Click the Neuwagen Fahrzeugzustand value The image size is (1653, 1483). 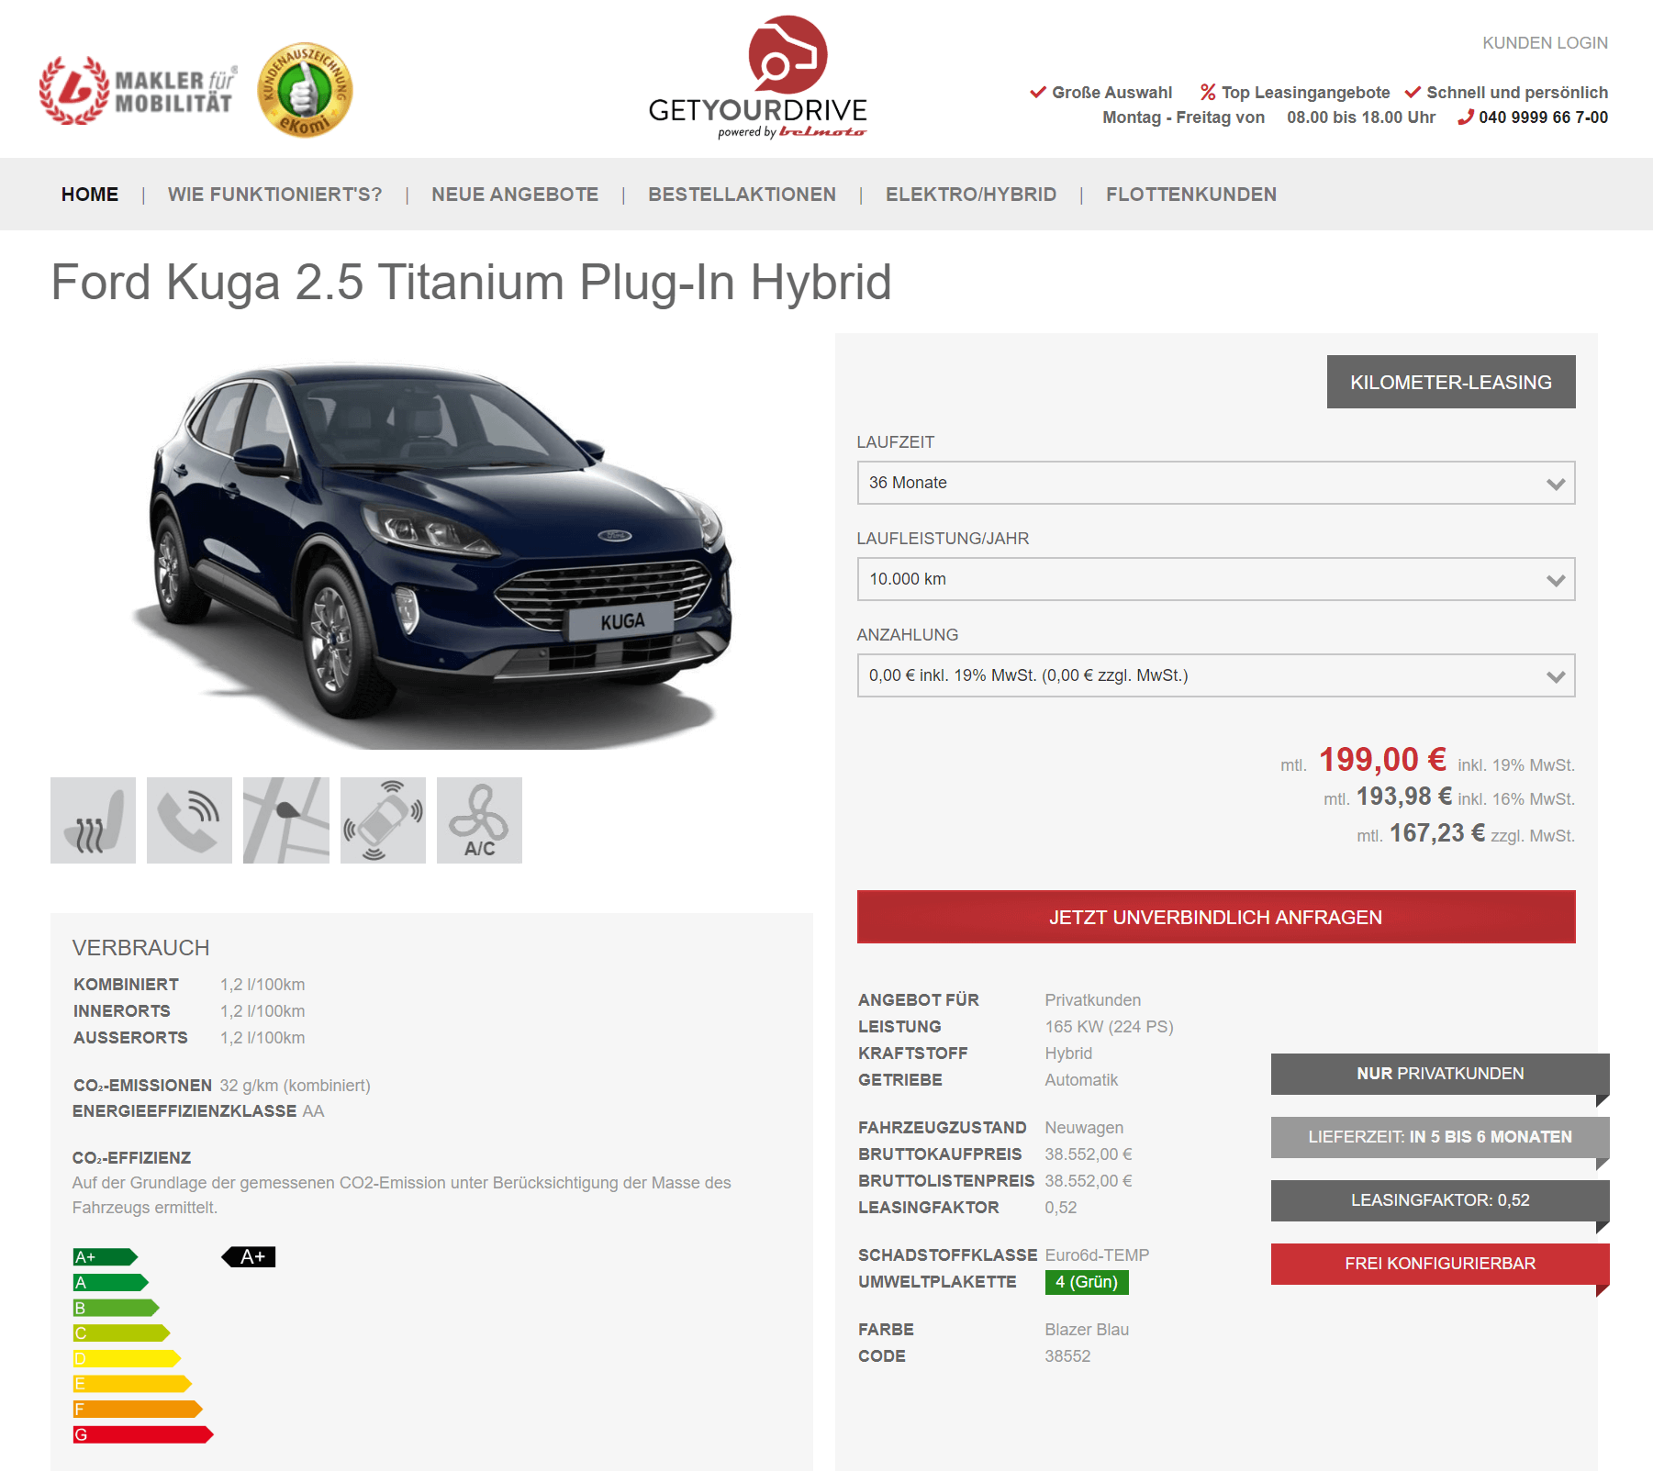pos(1084,1128)
